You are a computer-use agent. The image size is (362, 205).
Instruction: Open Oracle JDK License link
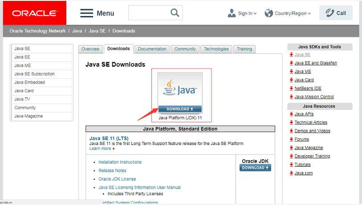click(x=117, y=179)
